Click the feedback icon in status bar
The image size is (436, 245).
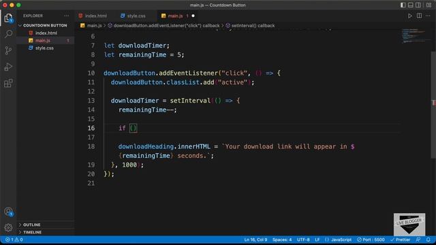click(x=418, y=240)
